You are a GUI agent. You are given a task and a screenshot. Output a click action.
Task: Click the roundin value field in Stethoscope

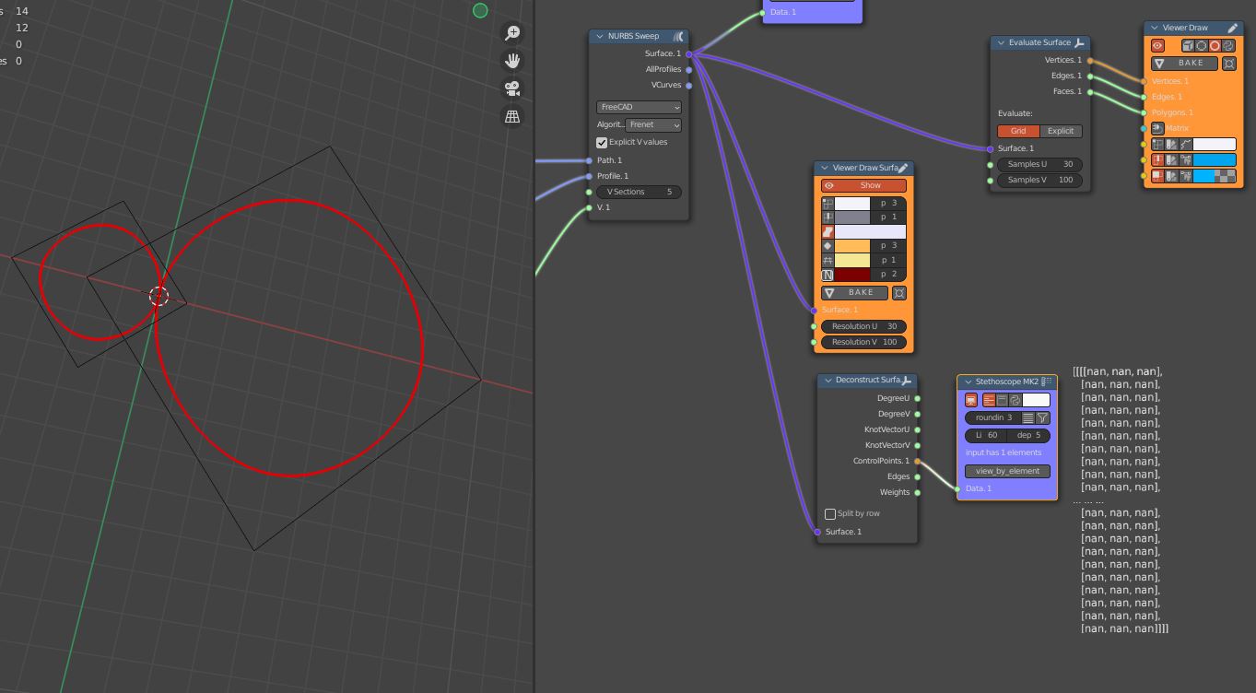993,417
